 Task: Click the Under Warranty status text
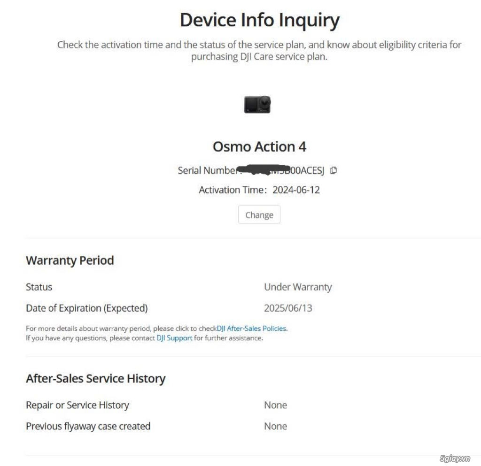[x=298, y=287]
